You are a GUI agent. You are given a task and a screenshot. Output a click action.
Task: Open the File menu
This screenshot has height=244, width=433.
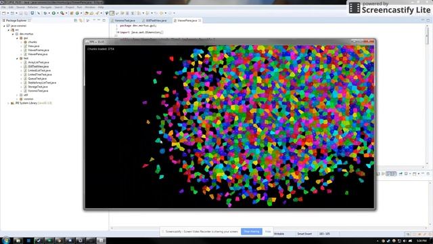(3, 7)
